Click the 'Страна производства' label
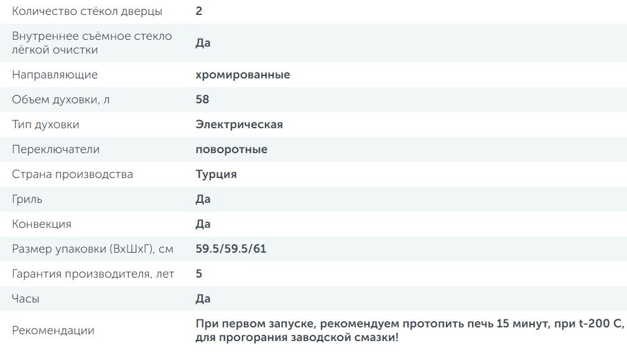 pos(72,174)
